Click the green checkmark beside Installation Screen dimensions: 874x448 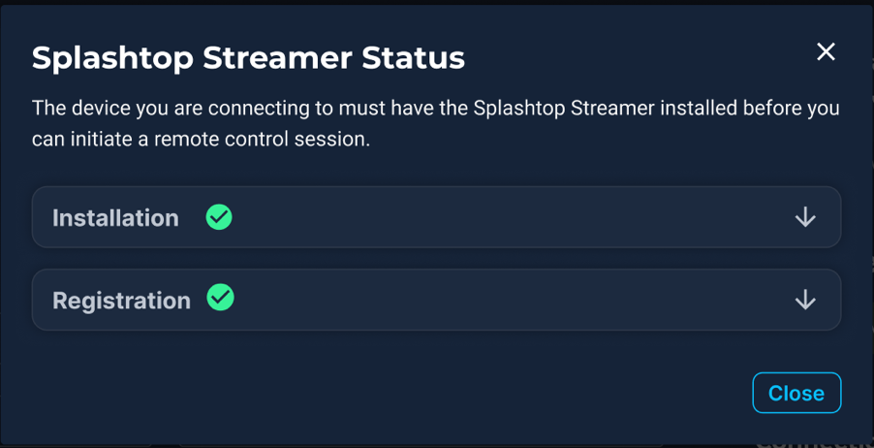coord(219,217)
